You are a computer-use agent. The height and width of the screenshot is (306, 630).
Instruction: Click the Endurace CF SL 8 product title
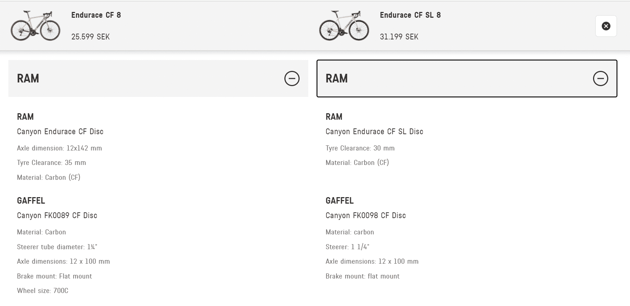[x=410, y=15]
